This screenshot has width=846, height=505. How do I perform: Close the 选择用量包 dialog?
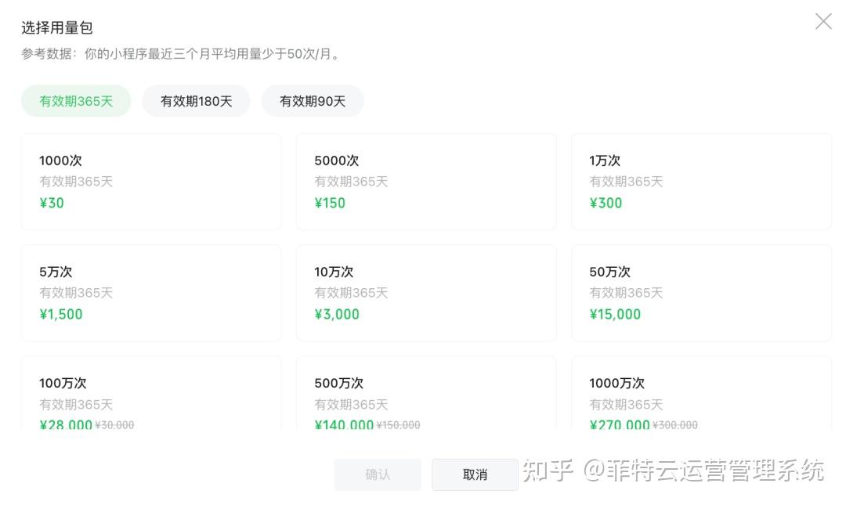coord(823,22)
